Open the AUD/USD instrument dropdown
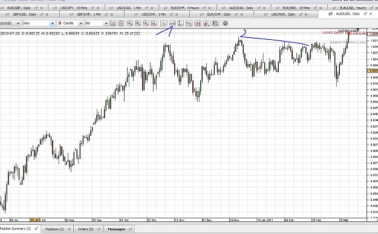The height and width of the screenshot is (234, 378). pos(18,24)
